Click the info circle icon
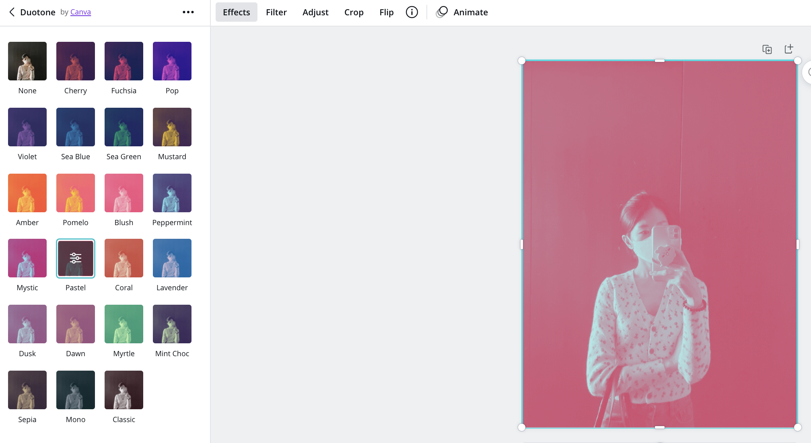Image resolution: width=811 pixels, height=443 pixels. point(412,12)
